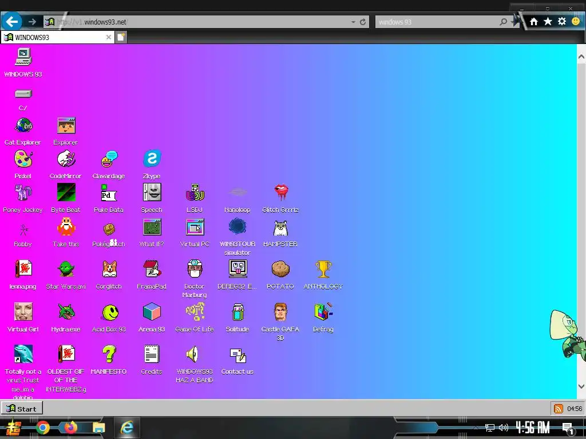The image size is (586, 439).
Task: Launch FramaPad
Action: pos(152,269)
